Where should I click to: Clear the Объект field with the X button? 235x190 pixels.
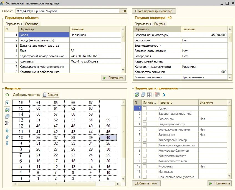125,11
